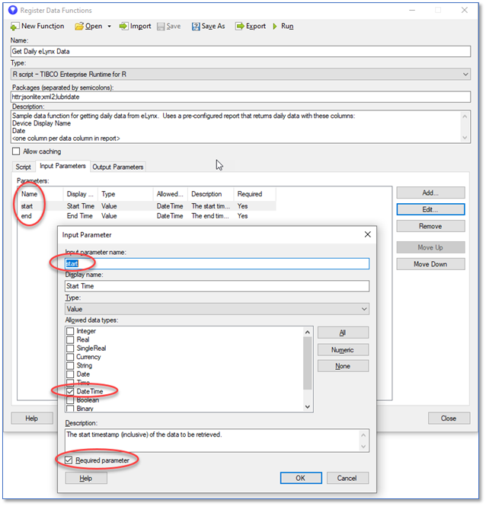Image resolution: width=486 pixels, height=506 pixels.
Task: Toggle the Allow caching checkbox
Action: click(16, 151)
